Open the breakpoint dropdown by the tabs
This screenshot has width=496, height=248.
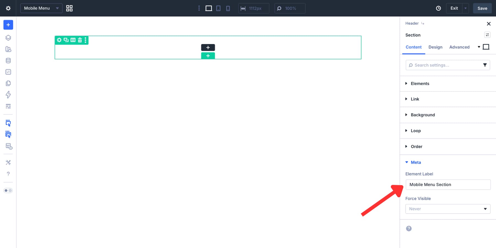pyautogui.click(x=483, y=47)
